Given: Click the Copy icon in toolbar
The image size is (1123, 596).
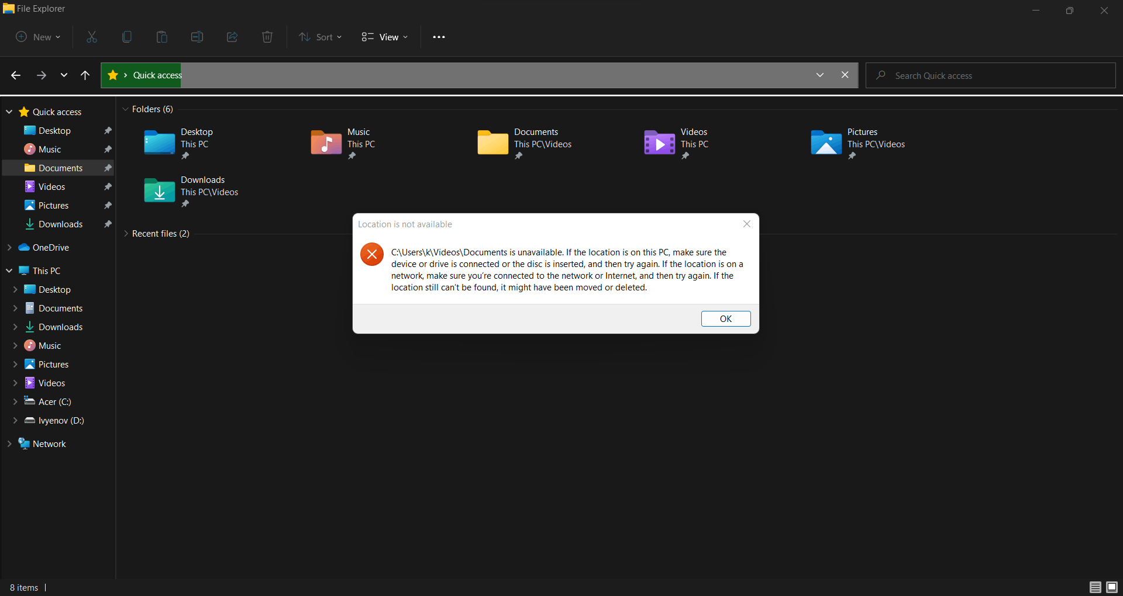Looking at the screenshot, I should 127,37.
